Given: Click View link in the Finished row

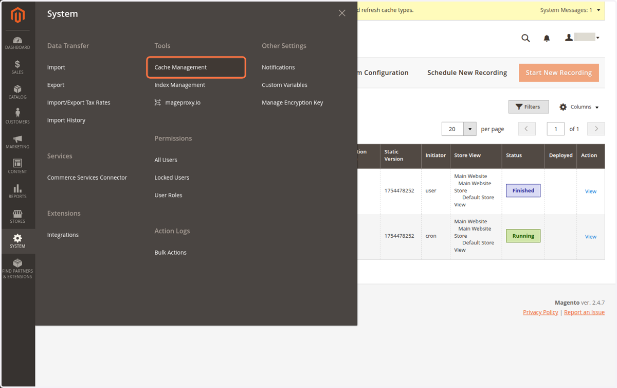Looking at the screenshot, I should coord(590,191).
